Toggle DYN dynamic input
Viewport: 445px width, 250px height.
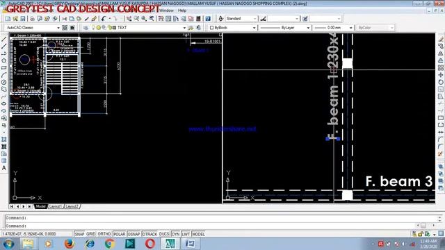[176, 234]
